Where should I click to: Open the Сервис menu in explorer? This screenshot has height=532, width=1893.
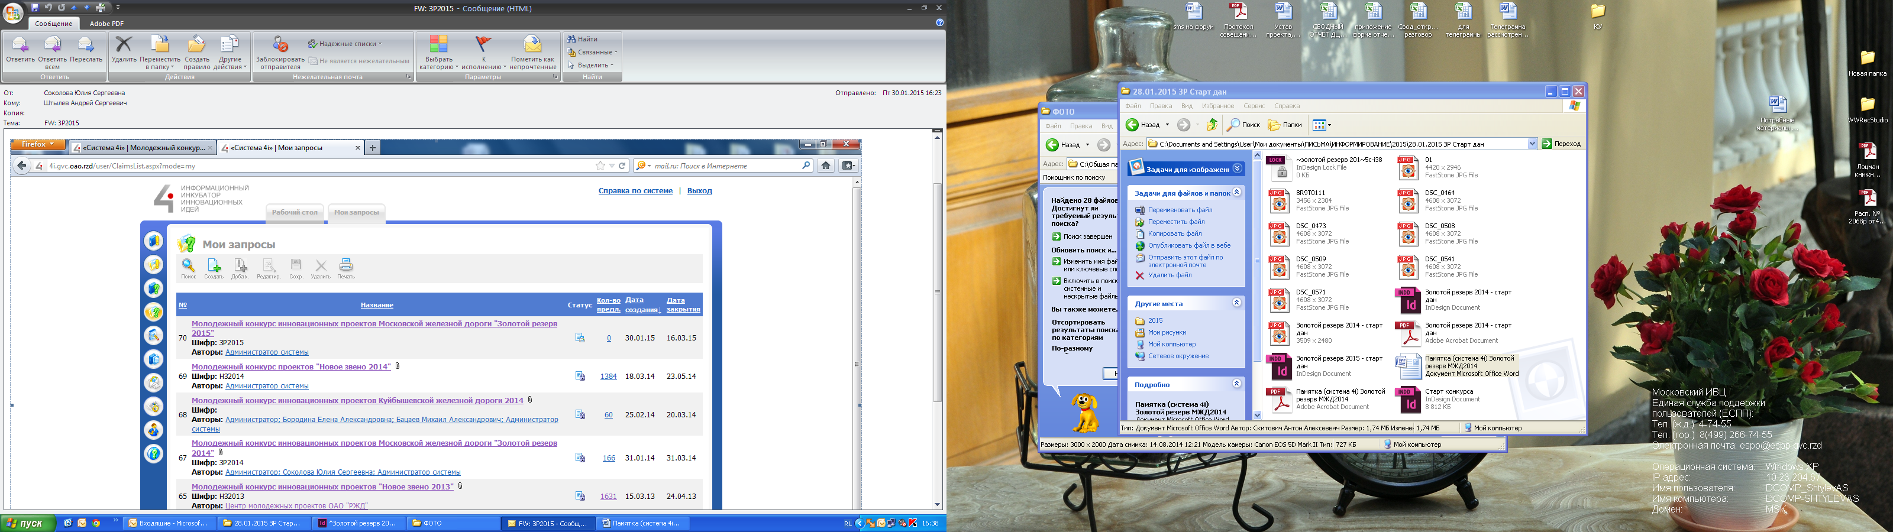click(1254, 106)
